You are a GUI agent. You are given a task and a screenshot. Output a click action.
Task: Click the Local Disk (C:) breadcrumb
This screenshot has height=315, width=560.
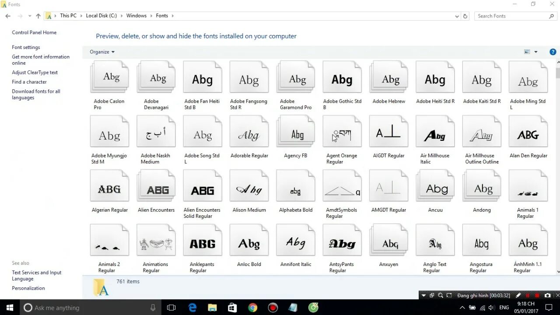point(101,16)
